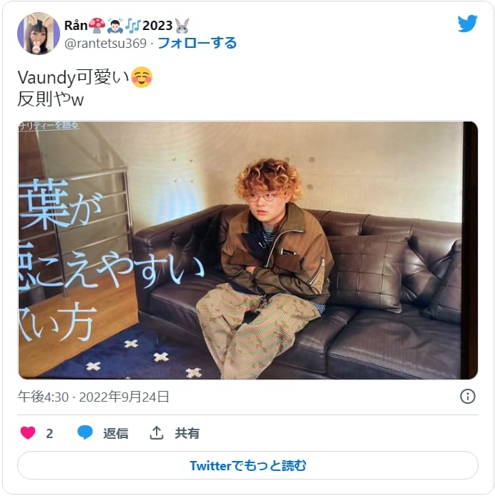Click the rabbit emoji after 2023
Viewport: 495px width, 496px height.
[182, 26]
